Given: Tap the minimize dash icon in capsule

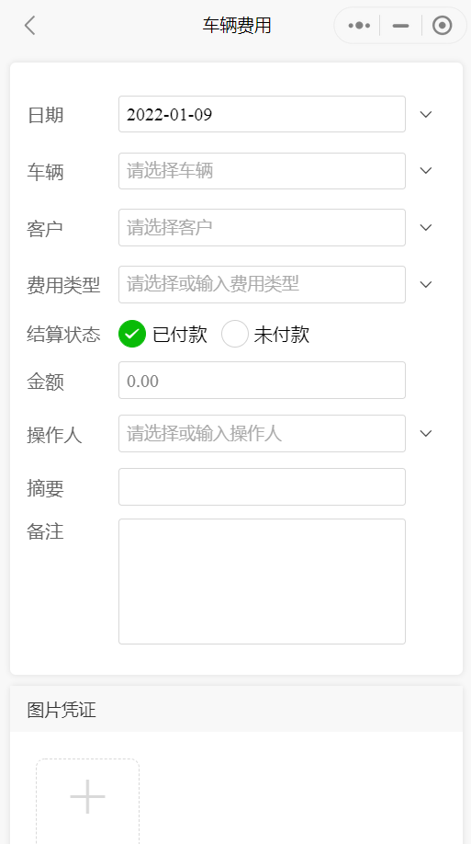Looking at the screenshot, I should [x=400, y=26].
